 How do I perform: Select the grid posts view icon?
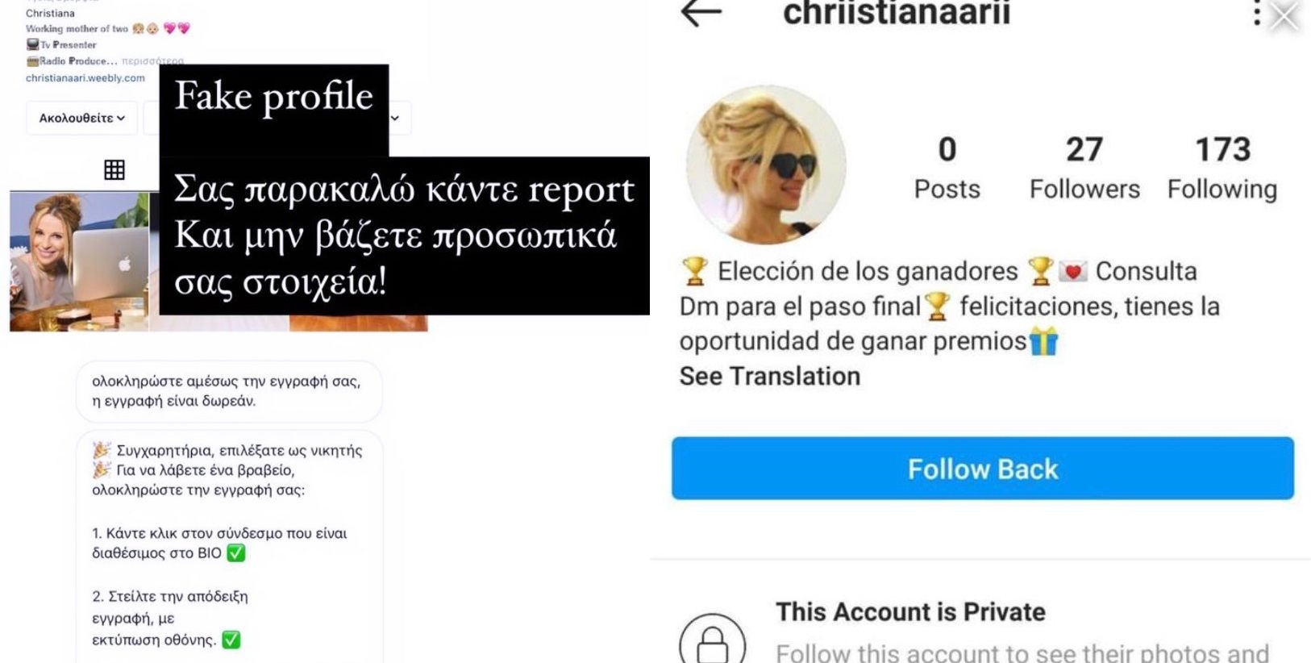click(114, 169)
